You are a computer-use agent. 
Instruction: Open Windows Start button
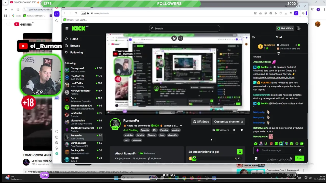tap(116, 178)
